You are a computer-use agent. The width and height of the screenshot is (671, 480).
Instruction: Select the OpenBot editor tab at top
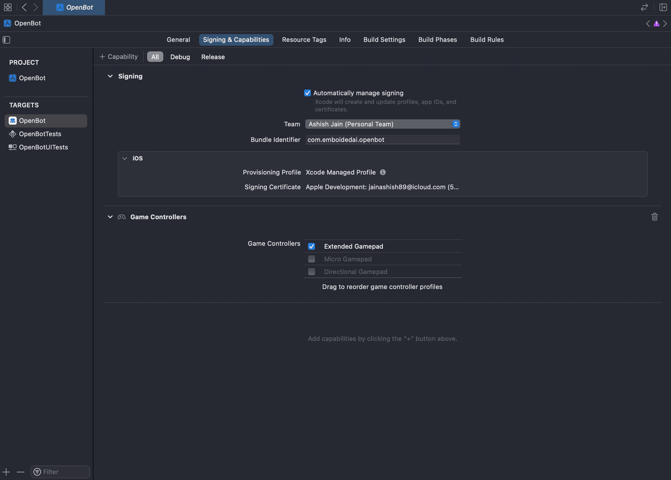point(74,8)
